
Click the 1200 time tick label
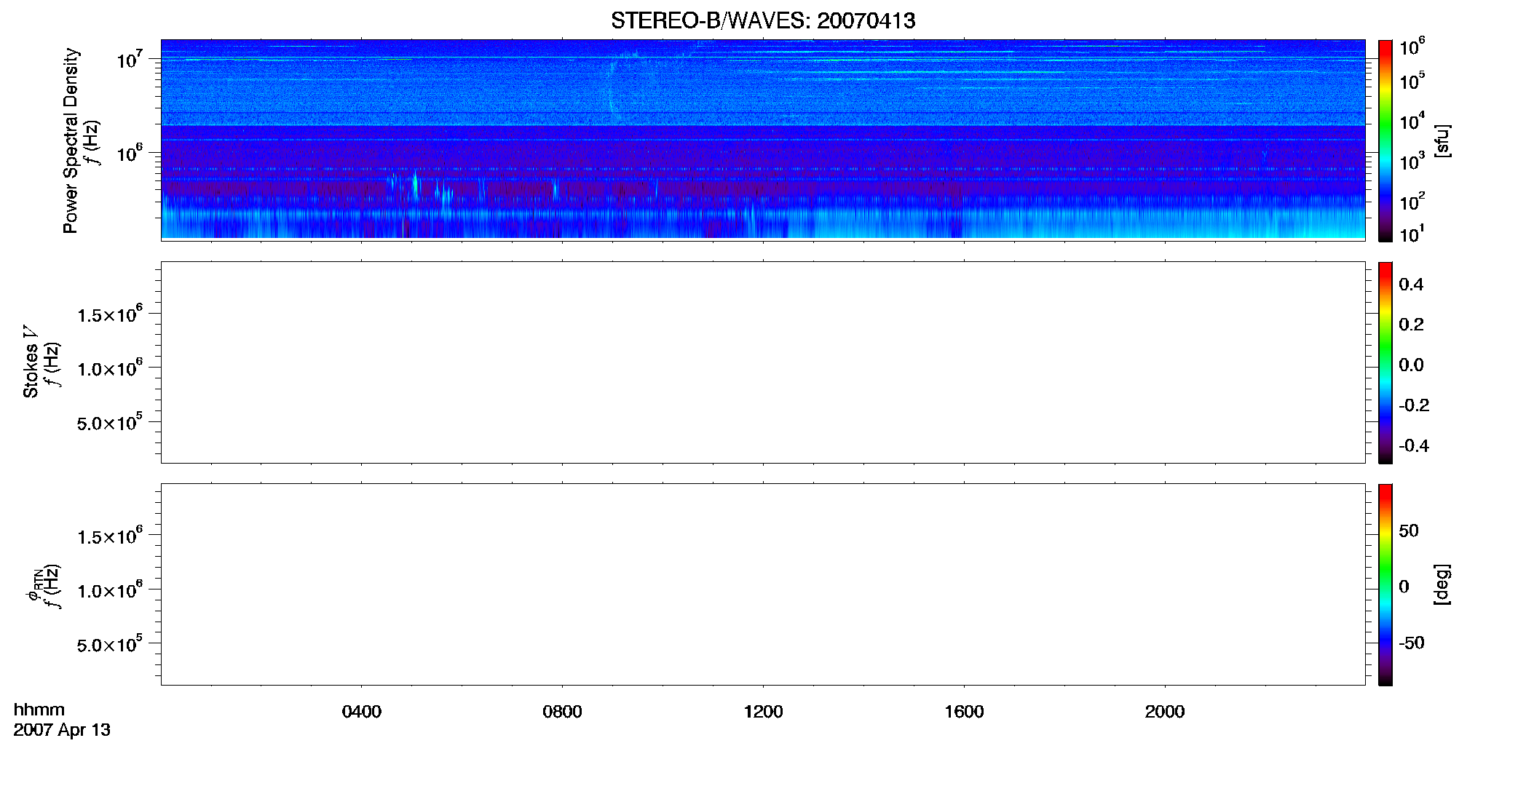763,712
